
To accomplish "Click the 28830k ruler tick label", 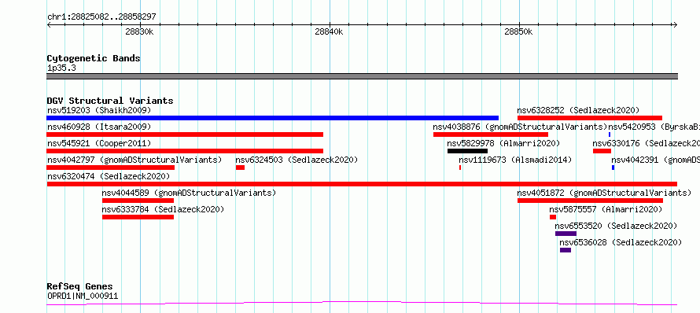I will [140, 32].
